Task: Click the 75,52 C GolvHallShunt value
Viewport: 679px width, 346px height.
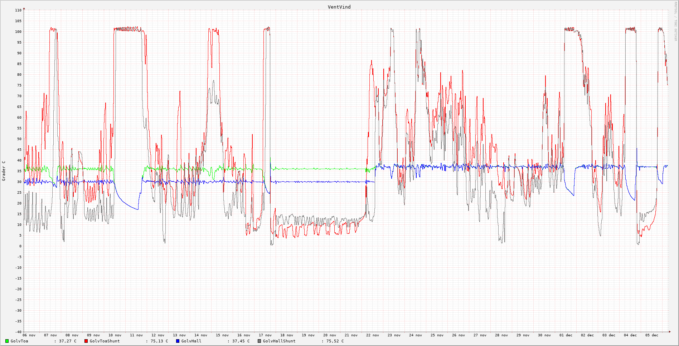Action: [x=335, y=341]
